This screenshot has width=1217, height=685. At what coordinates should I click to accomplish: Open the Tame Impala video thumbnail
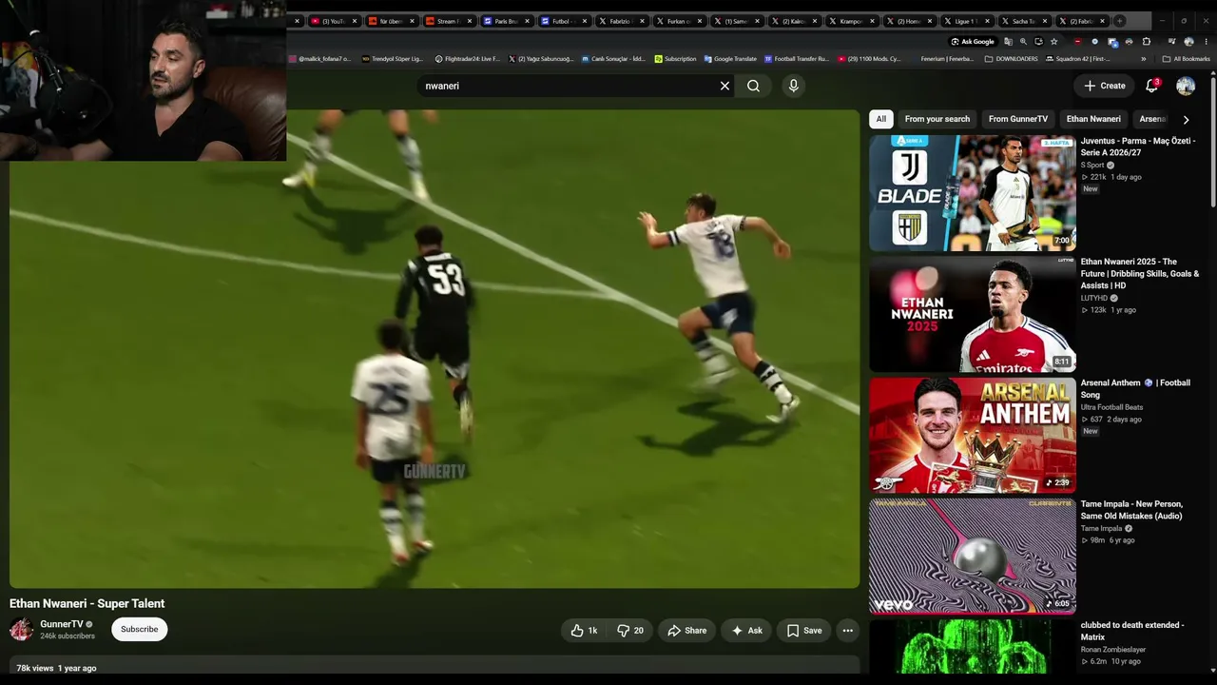(973, 557)
